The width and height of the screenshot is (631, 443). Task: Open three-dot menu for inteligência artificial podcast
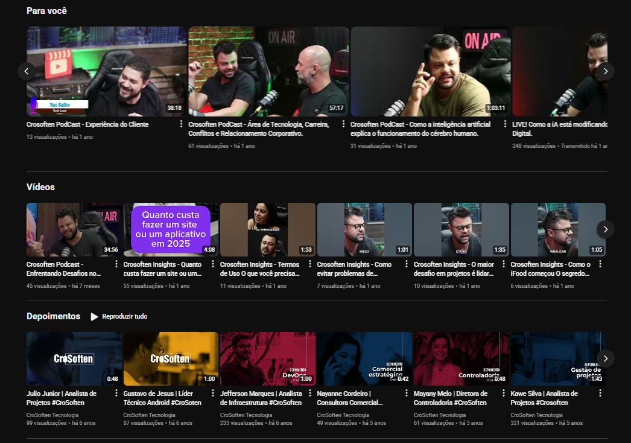pyautogui.click(x=504, y=124)
